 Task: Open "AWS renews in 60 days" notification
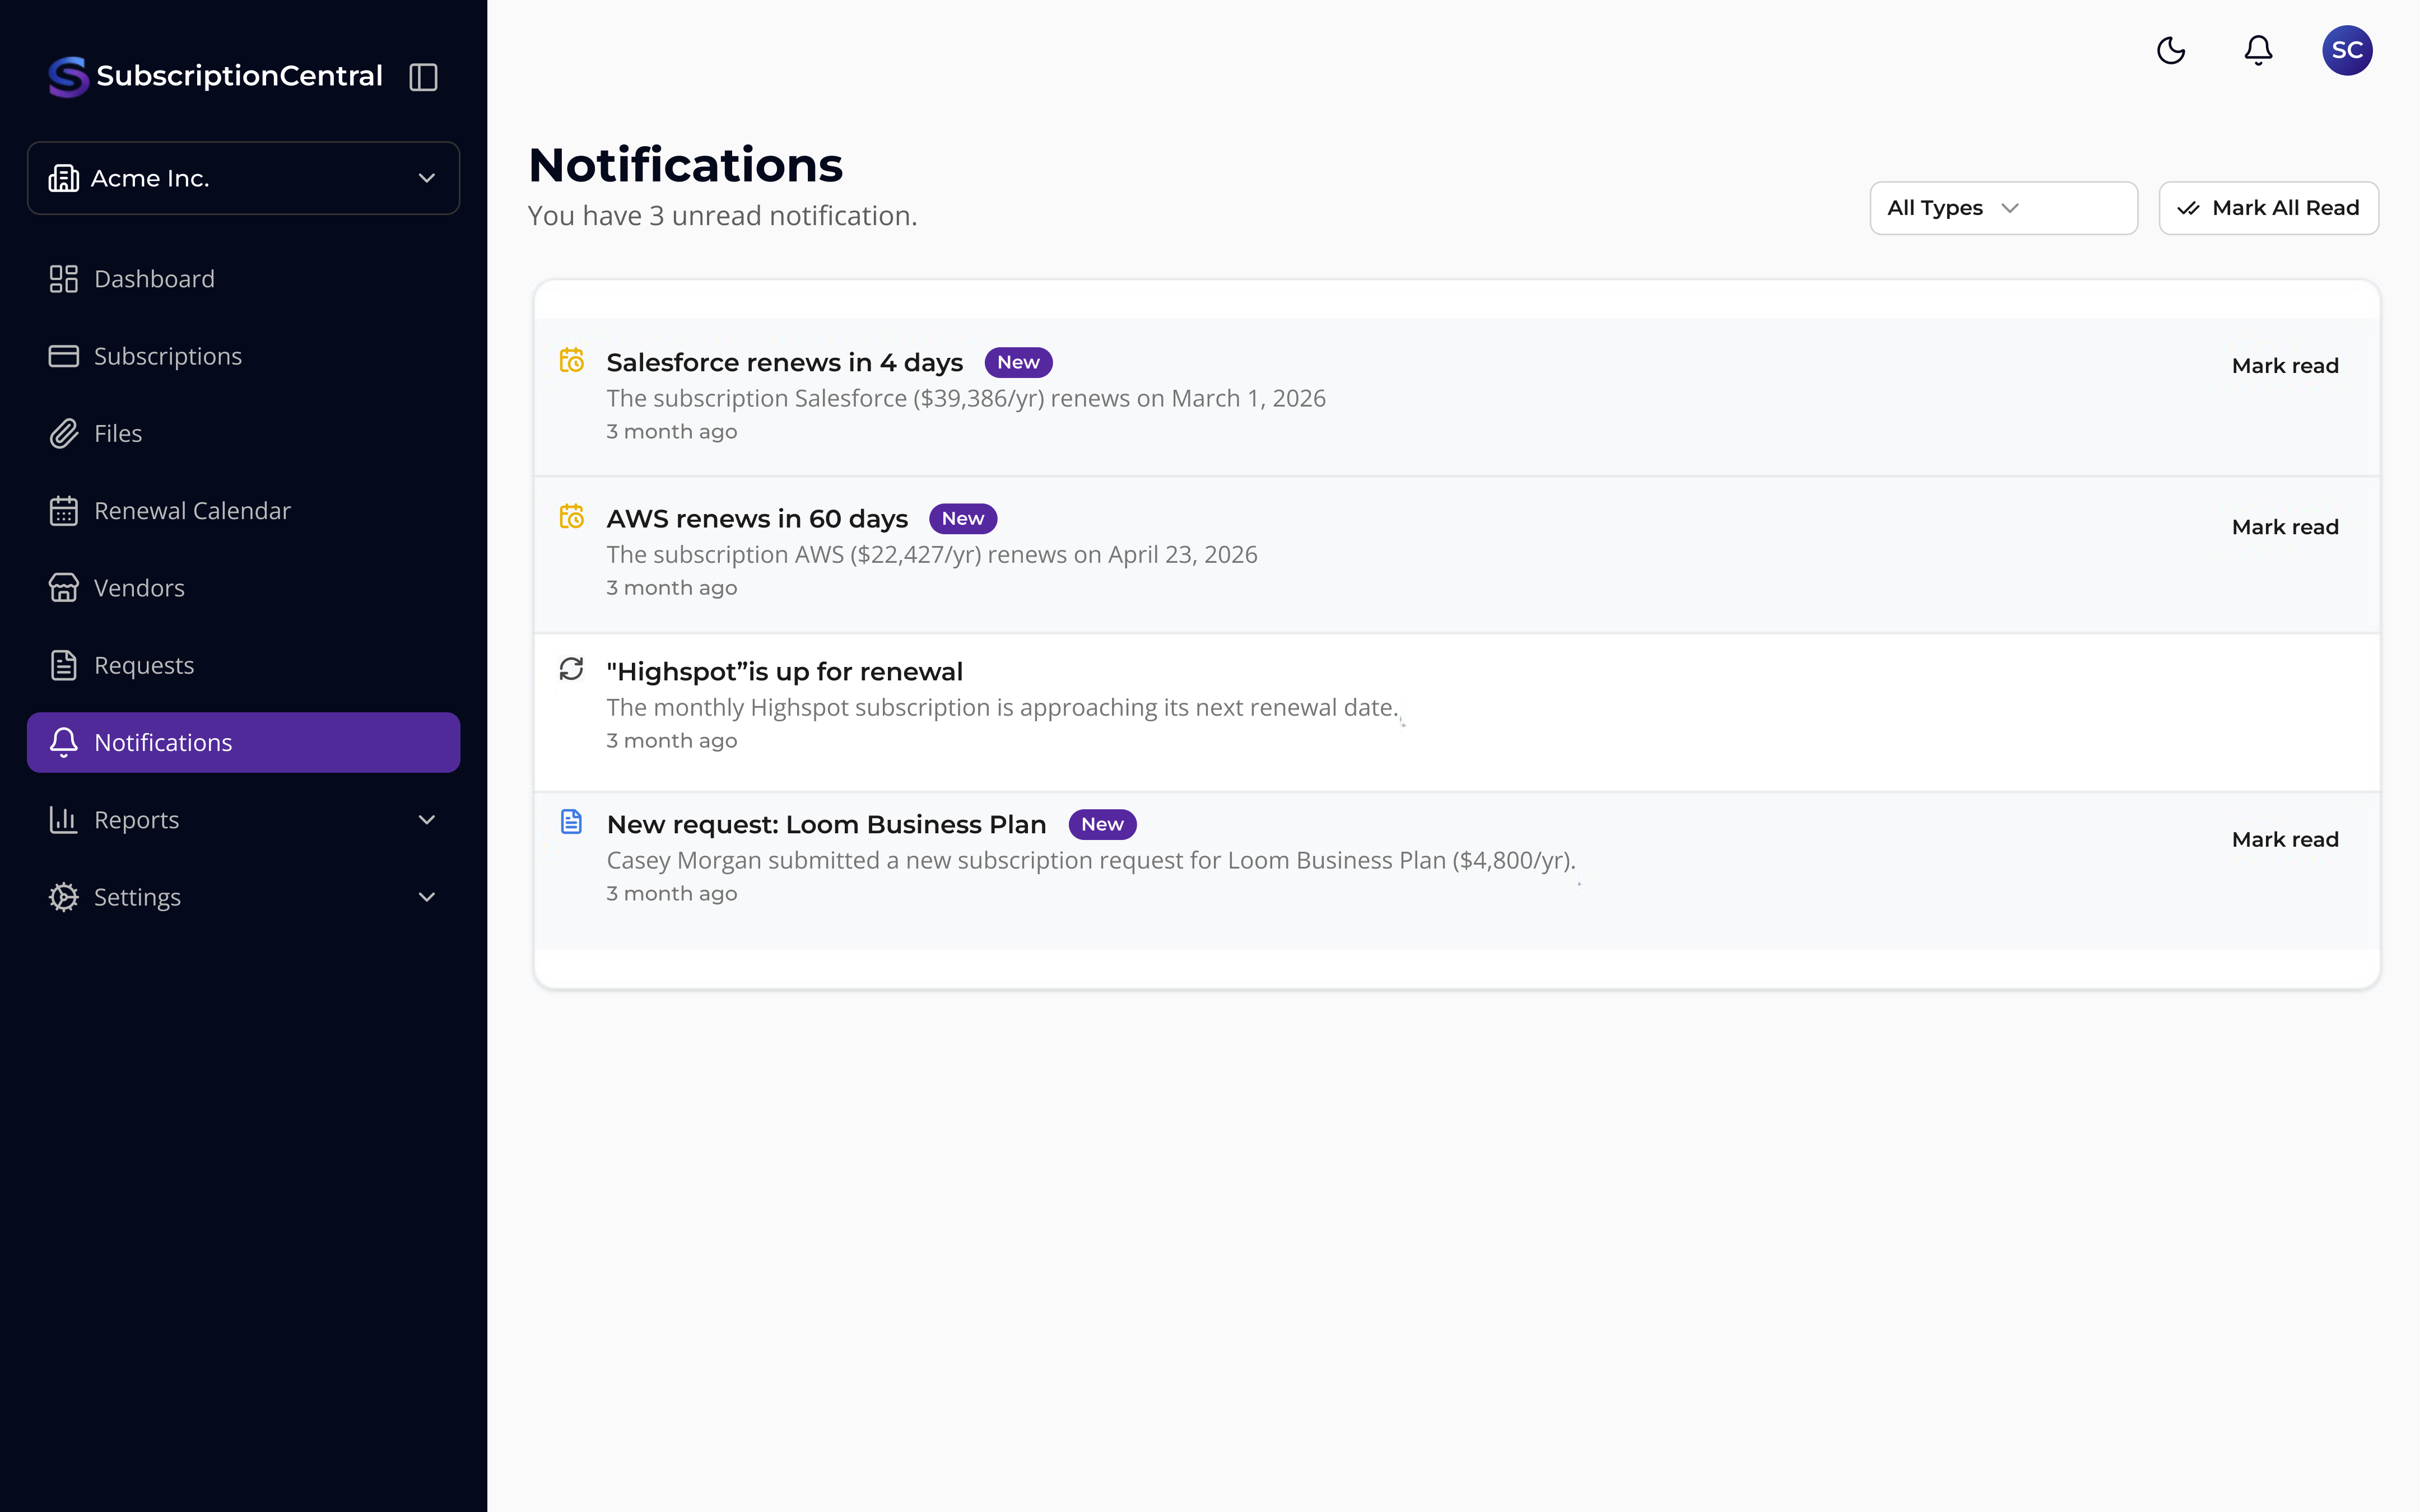(757, 519)
